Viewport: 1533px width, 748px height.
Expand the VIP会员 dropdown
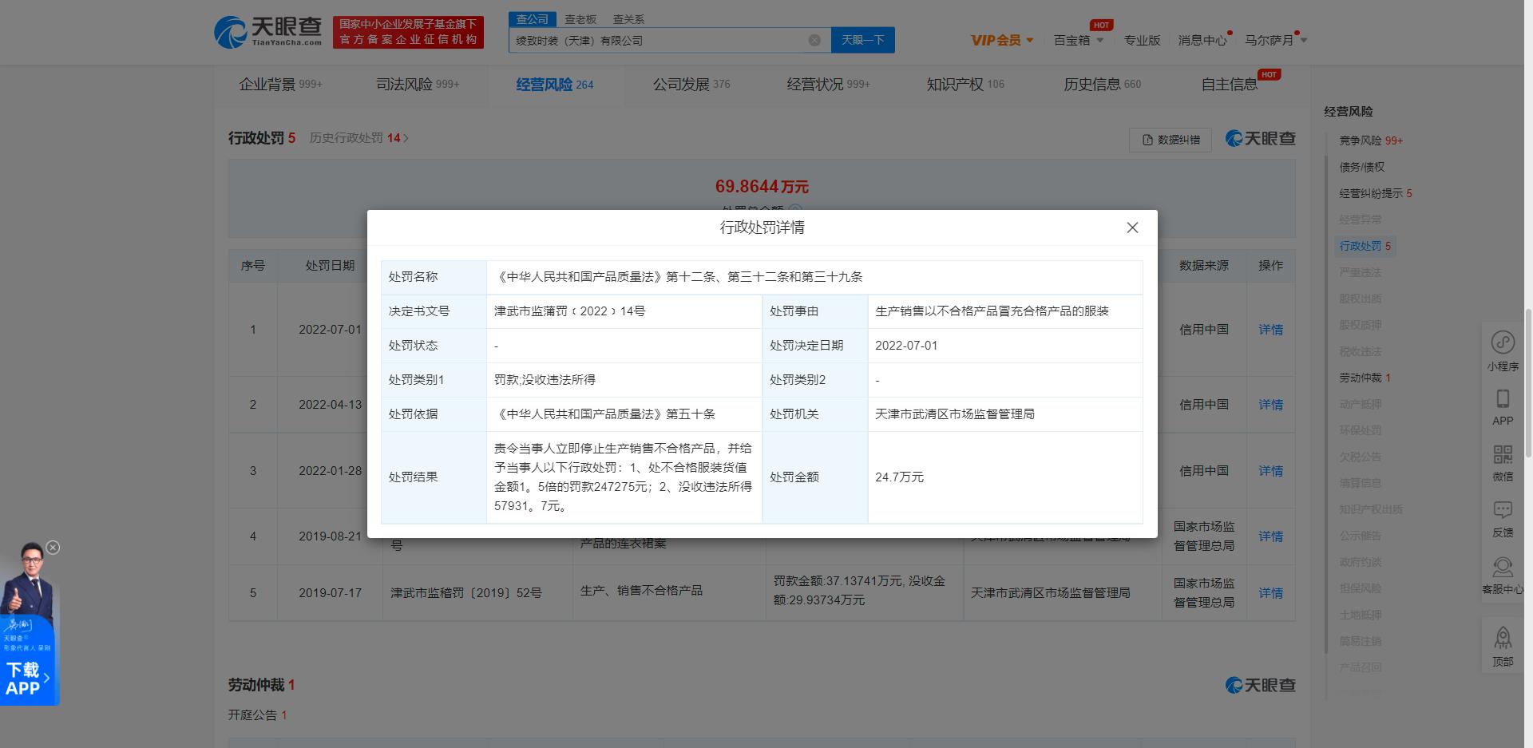pyautogui.click(x=1002, y=41)
